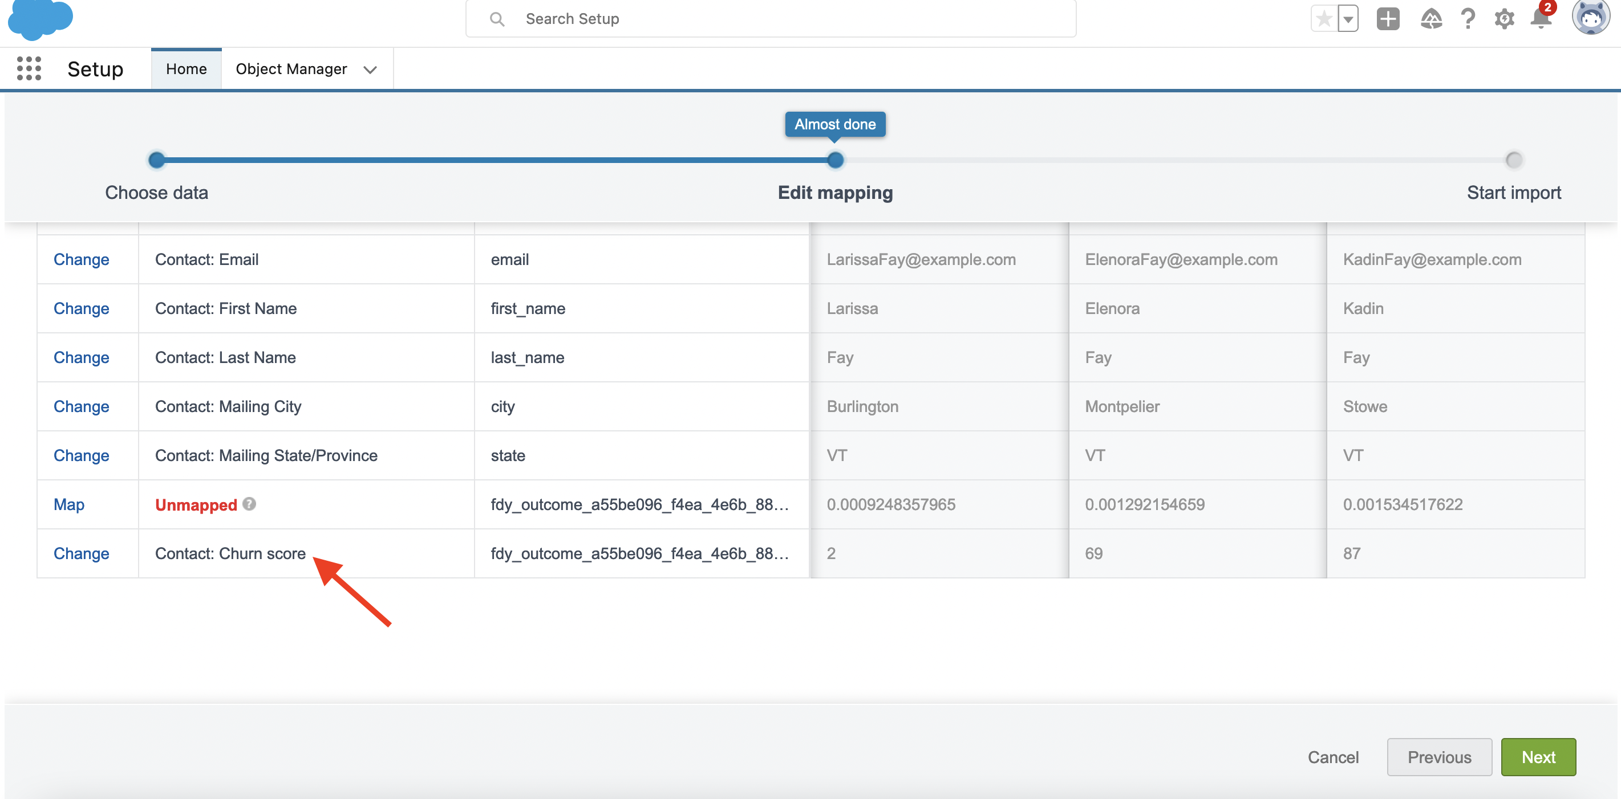Select the Contact: Email field cell
1621x799 pixels.
point(306,259)
